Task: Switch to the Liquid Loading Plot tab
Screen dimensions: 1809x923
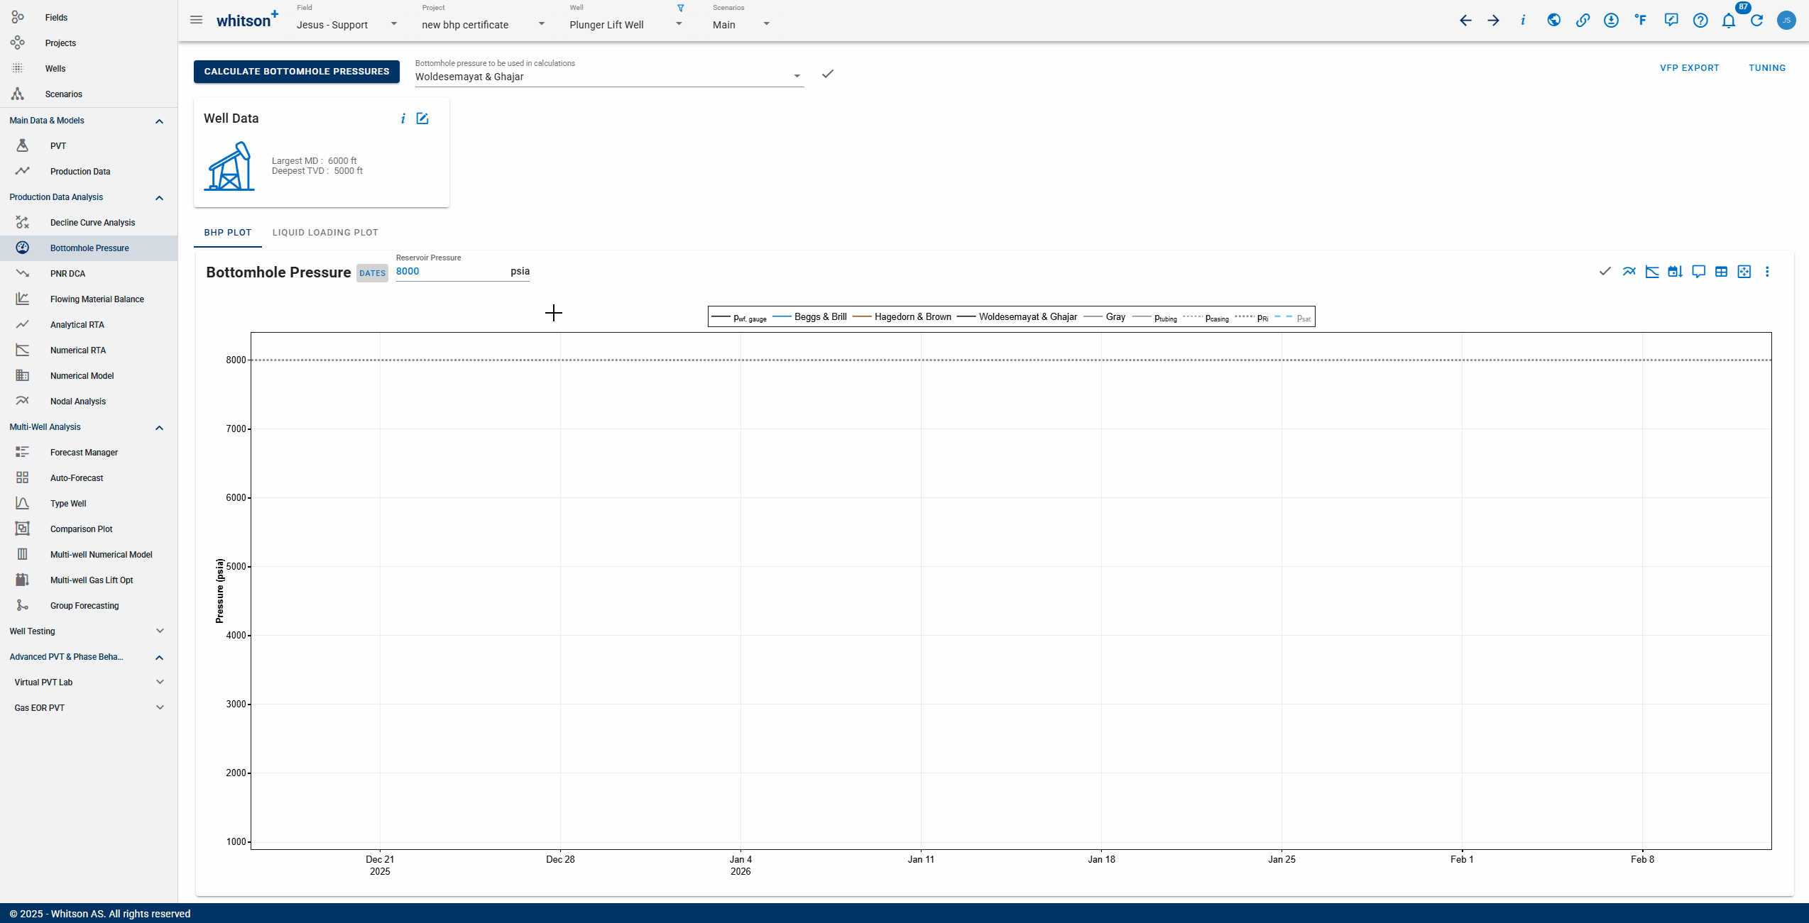Action: click(x=325, y=233)
